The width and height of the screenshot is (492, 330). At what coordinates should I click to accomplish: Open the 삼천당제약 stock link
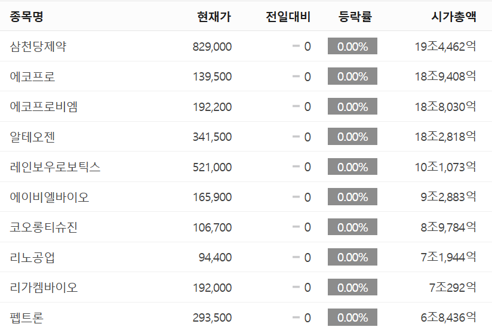click(38, 47)
